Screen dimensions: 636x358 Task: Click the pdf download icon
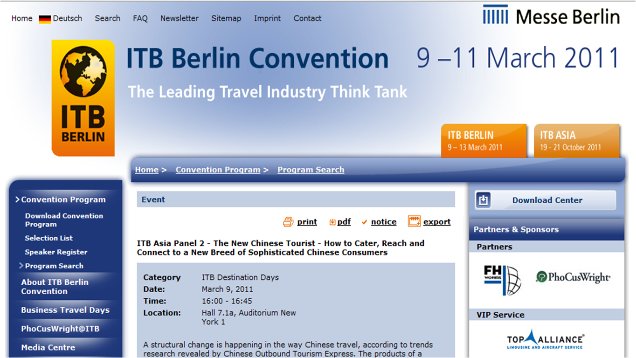click(x=332, y=222)
